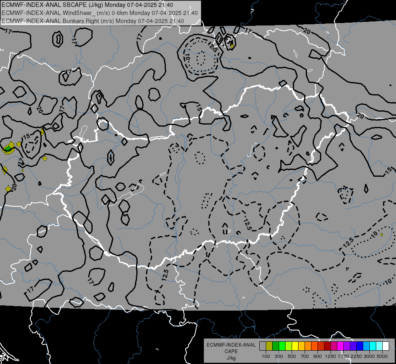The width and height of the screenshot is (396, 364).
Task: Click the ECMWF-INDEX-ANAL legend heading
Action: pyautogui.click(x=231, y=345)
